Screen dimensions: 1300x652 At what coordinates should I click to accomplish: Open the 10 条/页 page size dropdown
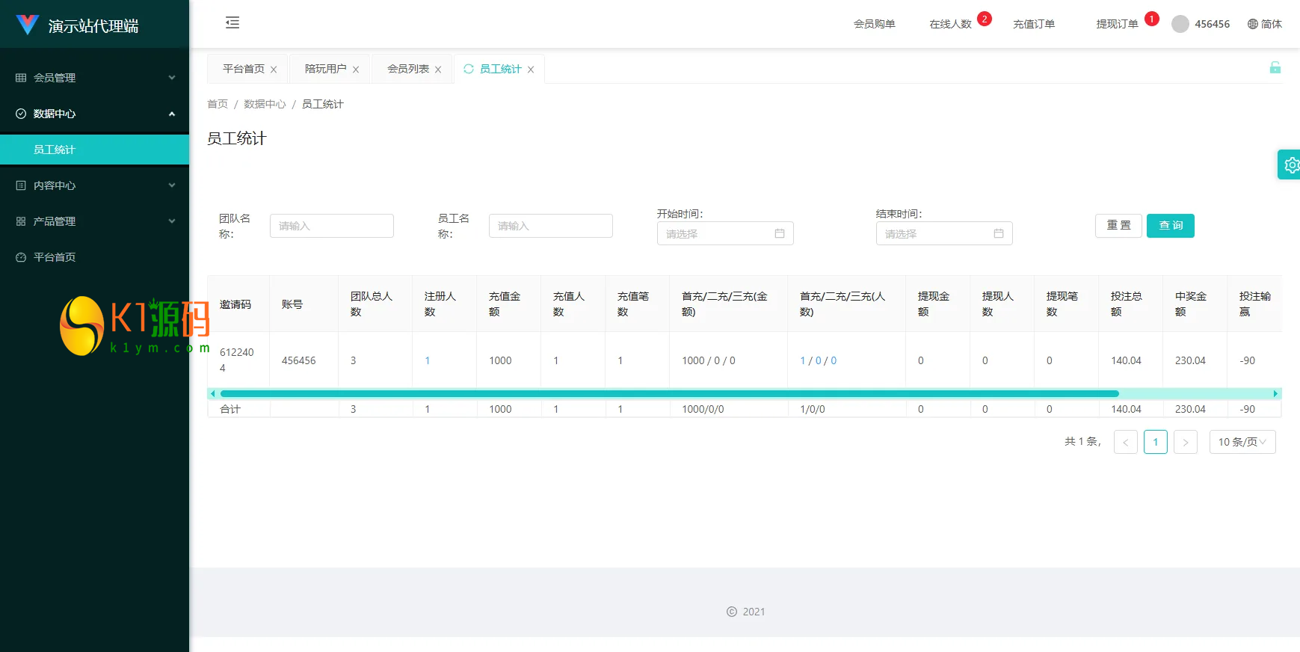click(x=1242, y=442)
